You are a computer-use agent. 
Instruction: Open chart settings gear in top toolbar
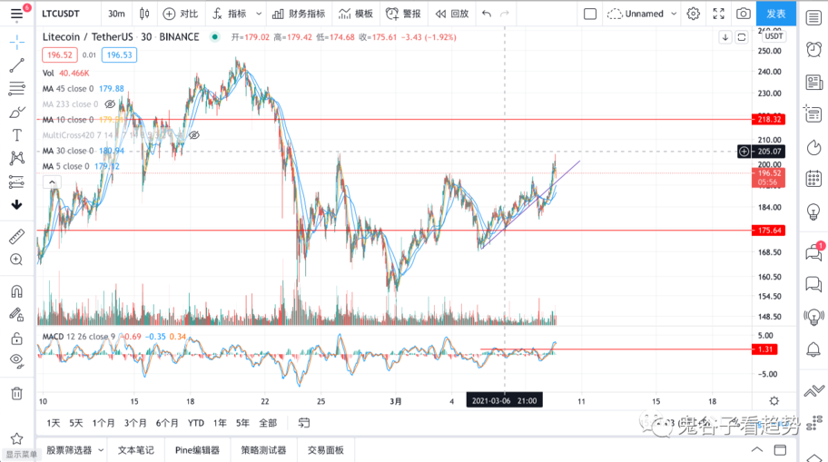tap(694, 14)
